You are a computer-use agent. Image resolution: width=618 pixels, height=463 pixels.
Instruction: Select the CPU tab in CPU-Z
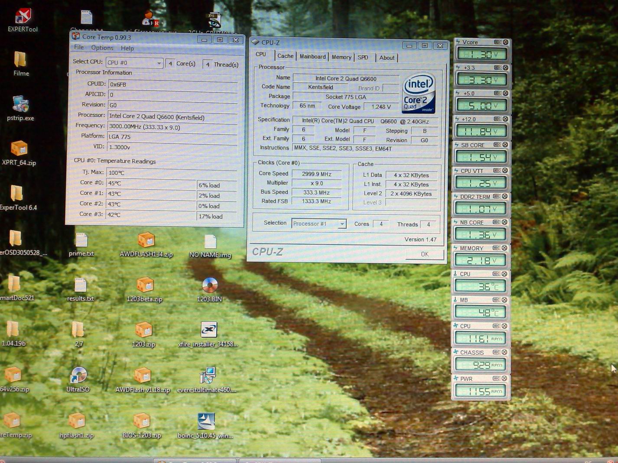261,55
